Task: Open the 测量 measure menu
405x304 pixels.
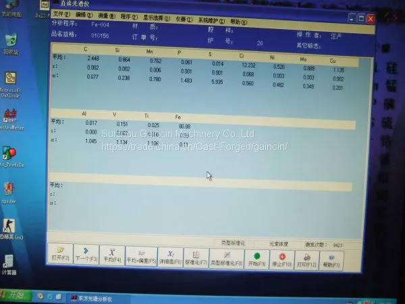Action: (107, 16)
